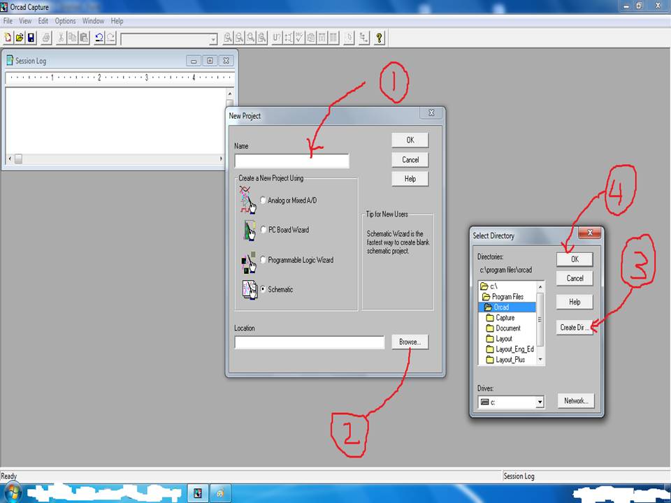Click the project Name input field
Viewport: 671px width, 503px height.
pos(292,161)
